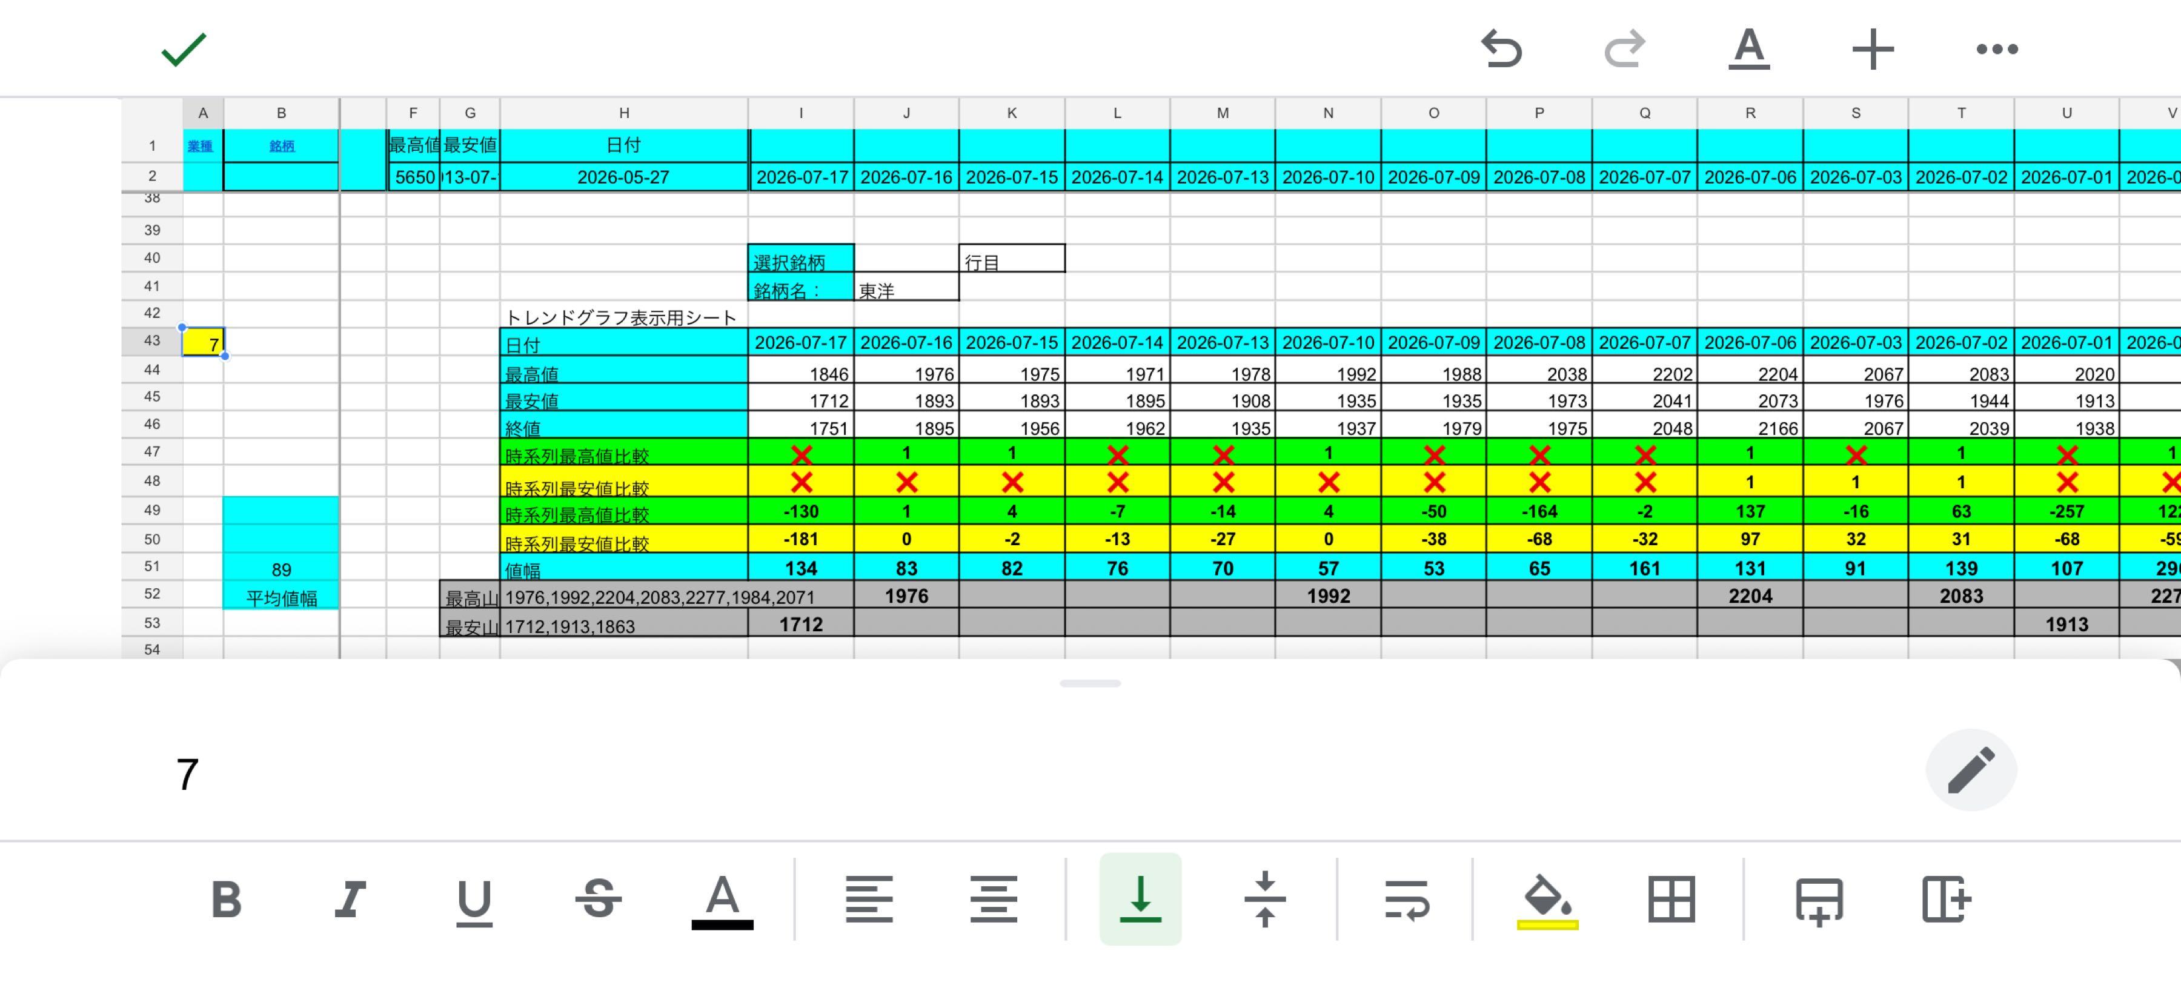Toggle underline formatting
The image size is (2181, 1008).
(x=474, y=902)
